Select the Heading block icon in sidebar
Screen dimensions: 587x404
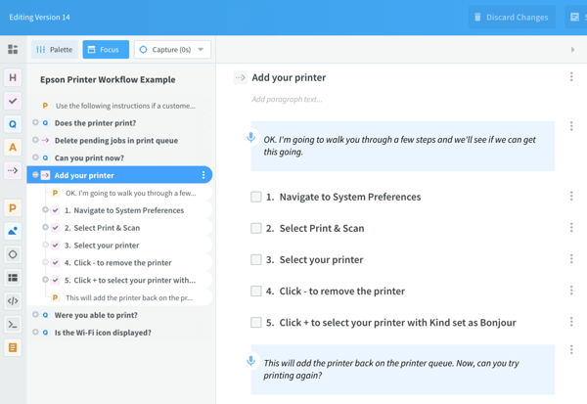[x=13, y=77]
